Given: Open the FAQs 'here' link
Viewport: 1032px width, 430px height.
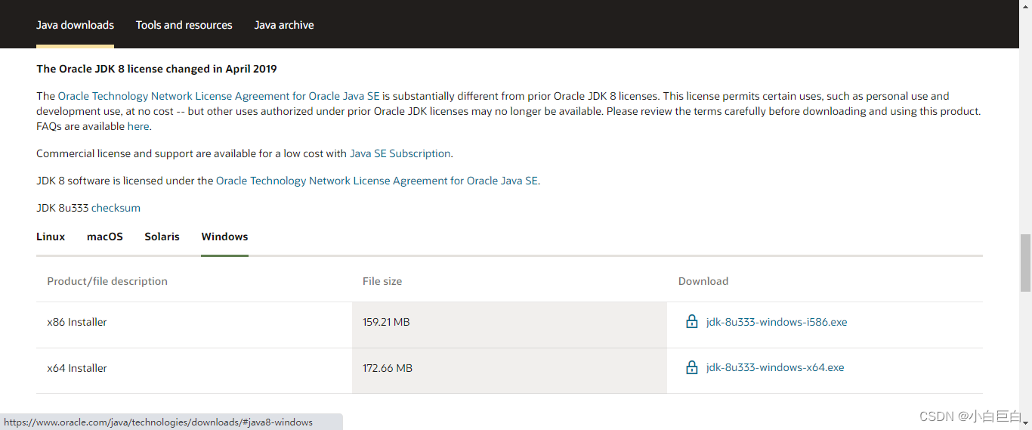Looking at the screenshot, I should point(138,126).
